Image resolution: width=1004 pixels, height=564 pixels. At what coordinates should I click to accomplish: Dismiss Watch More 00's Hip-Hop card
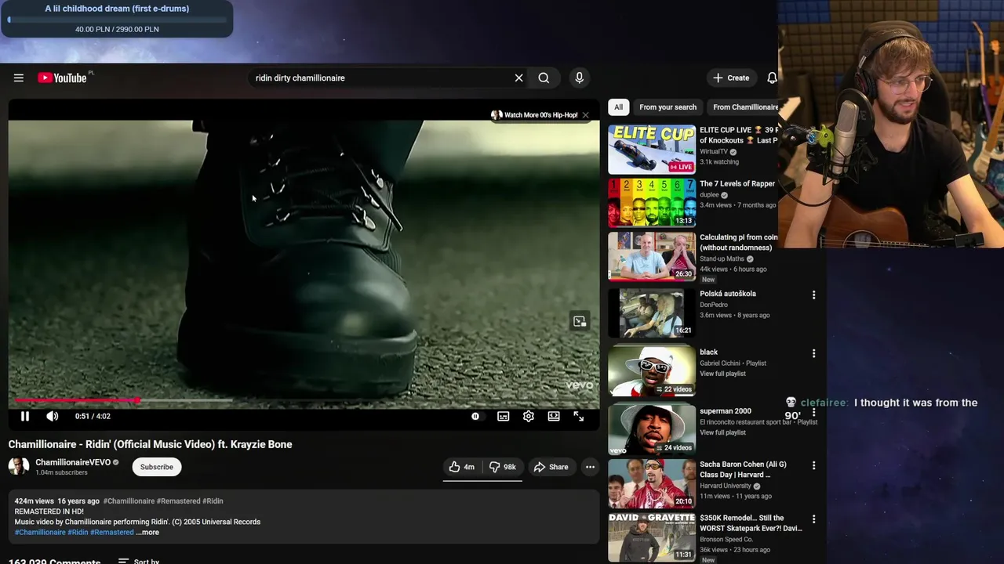tap(585, 115)
